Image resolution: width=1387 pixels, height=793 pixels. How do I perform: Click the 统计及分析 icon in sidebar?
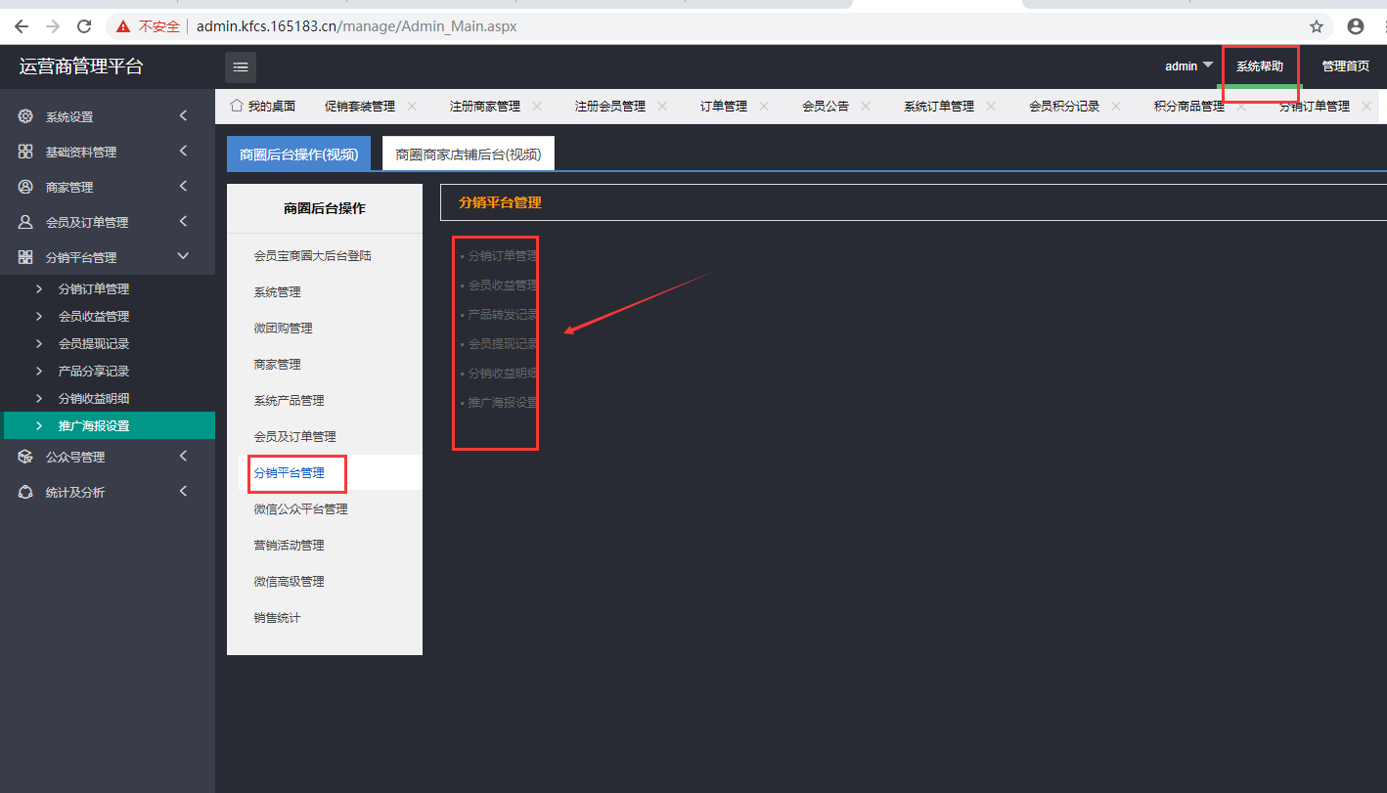click(x=25, y=492)
